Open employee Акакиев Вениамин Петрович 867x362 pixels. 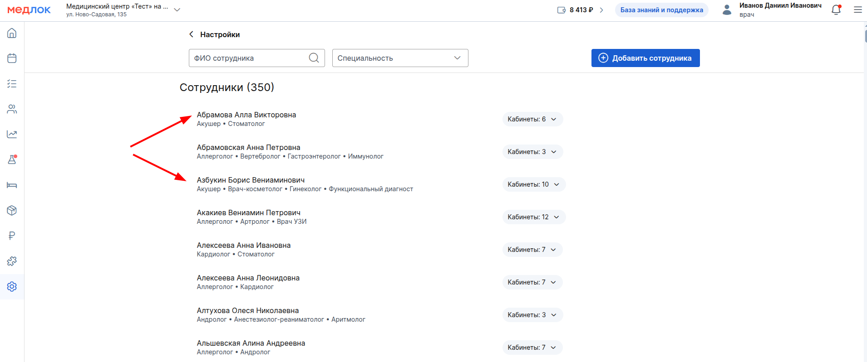pyautogui.click(x=248, y=212)
